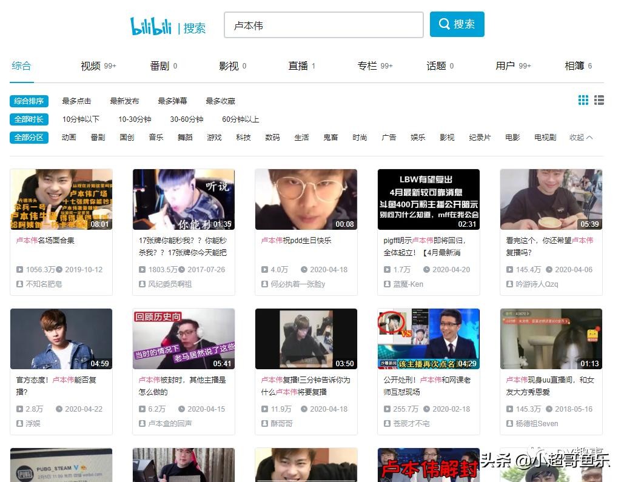Open the 视频 results tab

coord(91,66)
